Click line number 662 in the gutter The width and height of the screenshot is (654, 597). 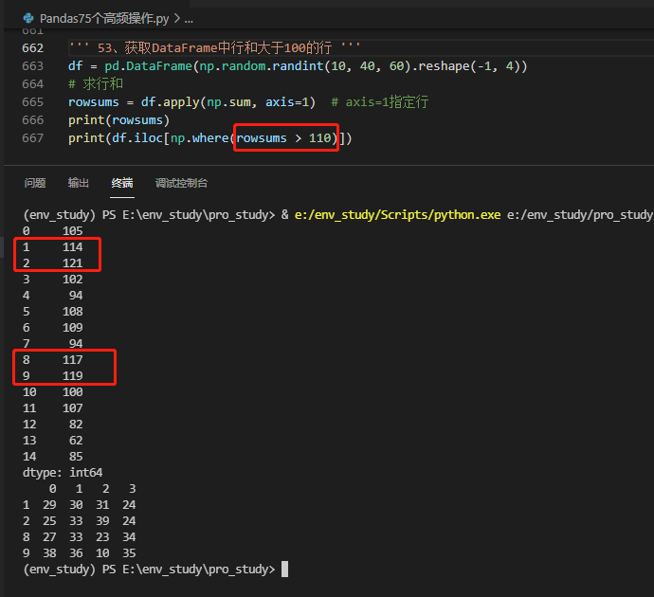(x=32, y=48)
